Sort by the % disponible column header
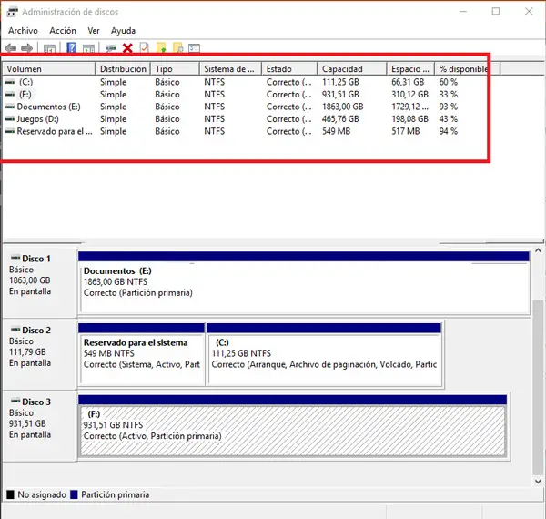The width and height of the screenshot is (546, 519). [468, 69]
